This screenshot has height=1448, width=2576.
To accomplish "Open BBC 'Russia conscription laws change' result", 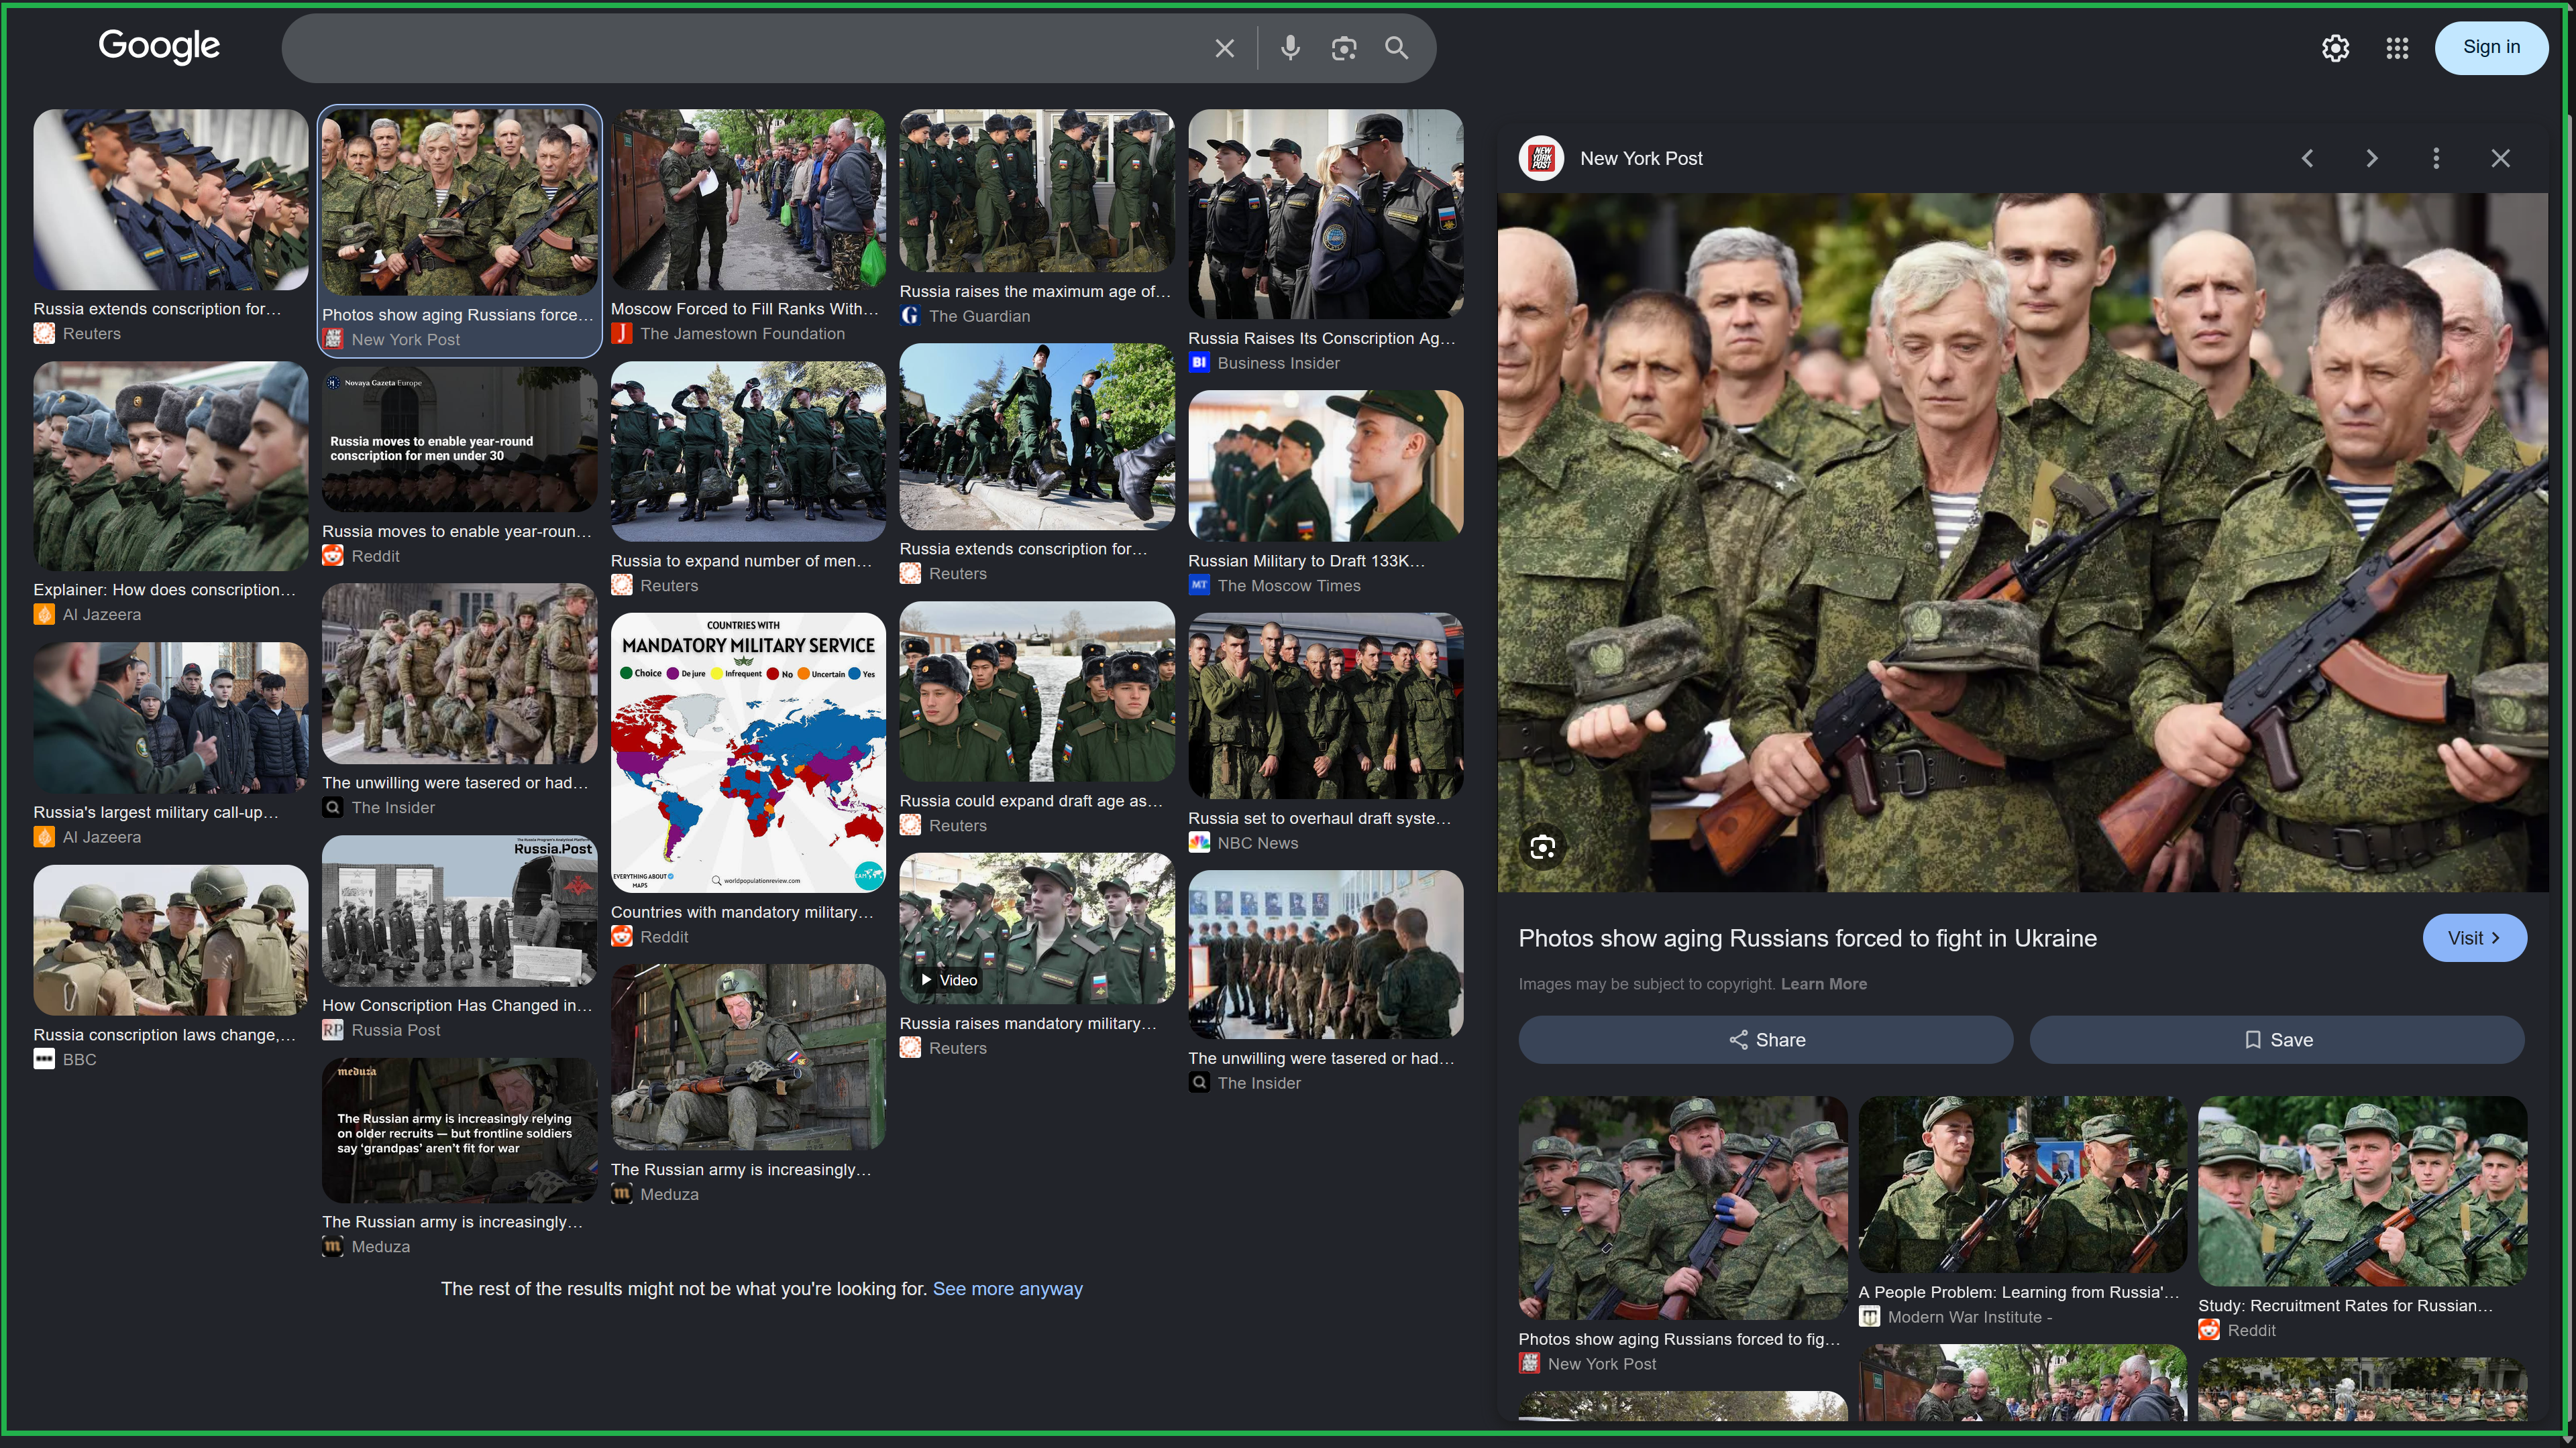I will tap(170, 941).
